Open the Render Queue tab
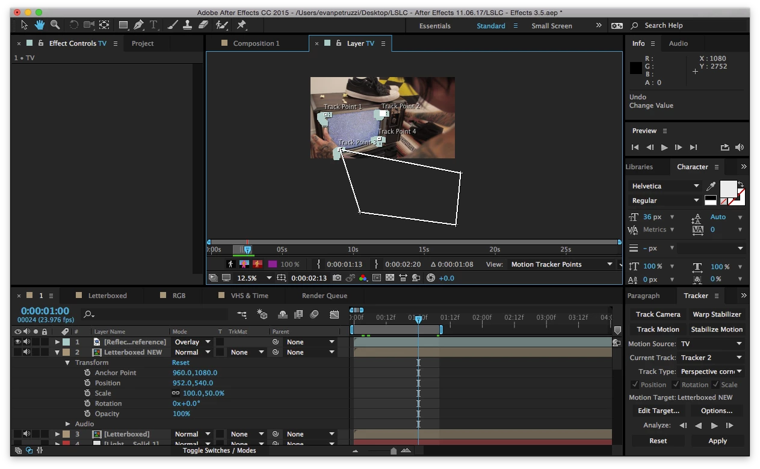The image size is (760, 469). 324,296
